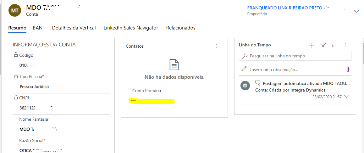The width and height of the screenshot is (364, 153).
Task: Click the plus icon in Linha do Tempo
Action: [x=312, y=45]
